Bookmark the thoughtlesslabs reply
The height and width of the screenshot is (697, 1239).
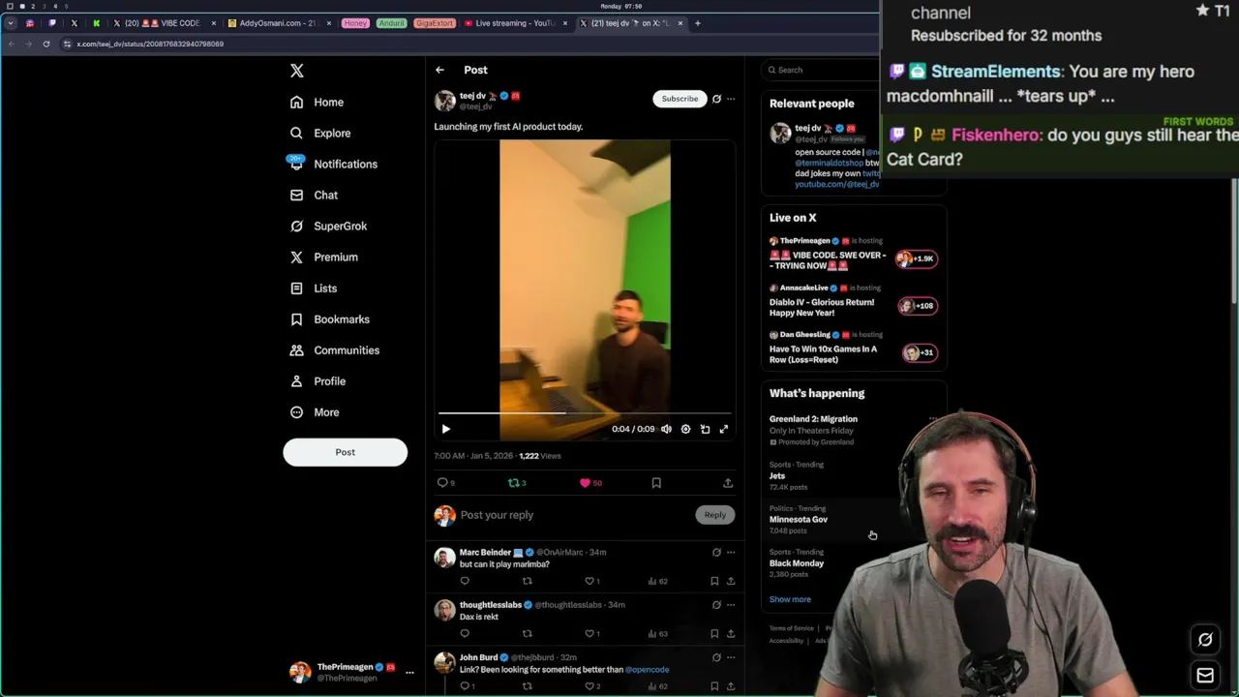714,633
